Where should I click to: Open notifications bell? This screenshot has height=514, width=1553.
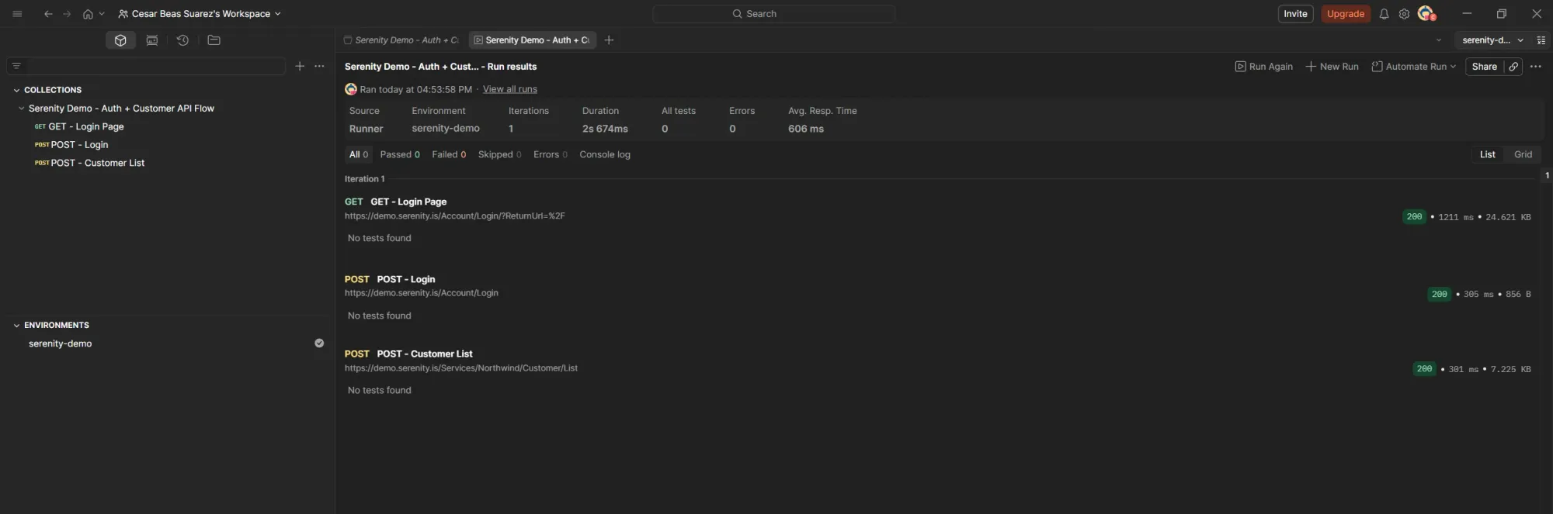point(1384,14)
